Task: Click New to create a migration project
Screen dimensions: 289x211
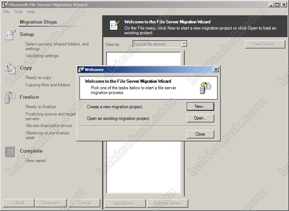Action: (x=200, y=106)
